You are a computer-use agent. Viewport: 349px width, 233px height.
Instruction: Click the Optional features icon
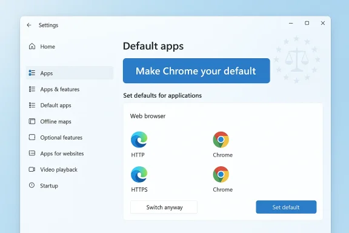[x=32, y=137]
